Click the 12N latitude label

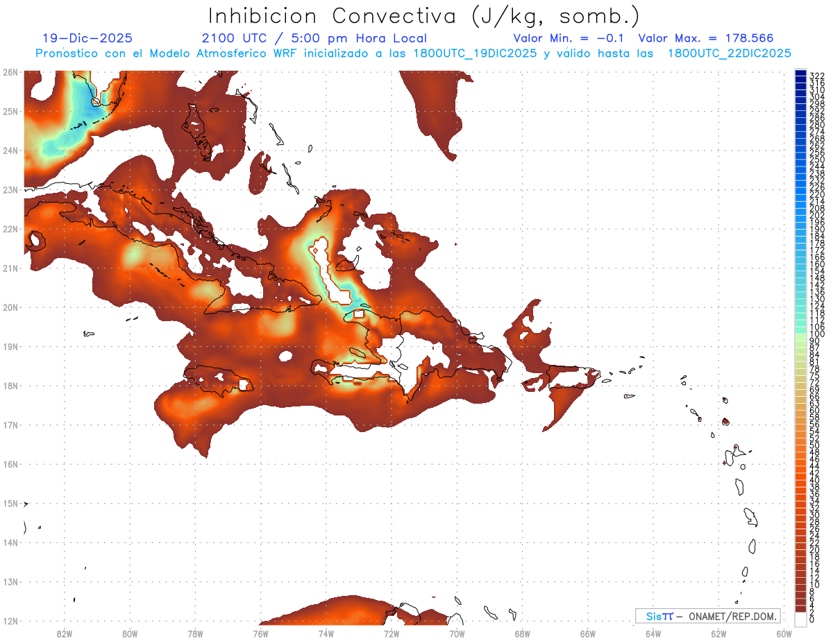(x=10, y=621)
